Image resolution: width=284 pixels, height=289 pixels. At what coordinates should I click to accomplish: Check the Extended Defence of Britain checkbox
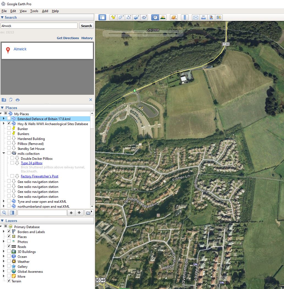tap(9, 119)
